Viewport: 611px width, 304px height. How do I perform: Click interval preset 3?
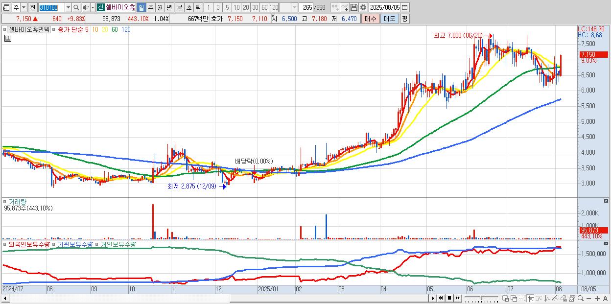218,7
